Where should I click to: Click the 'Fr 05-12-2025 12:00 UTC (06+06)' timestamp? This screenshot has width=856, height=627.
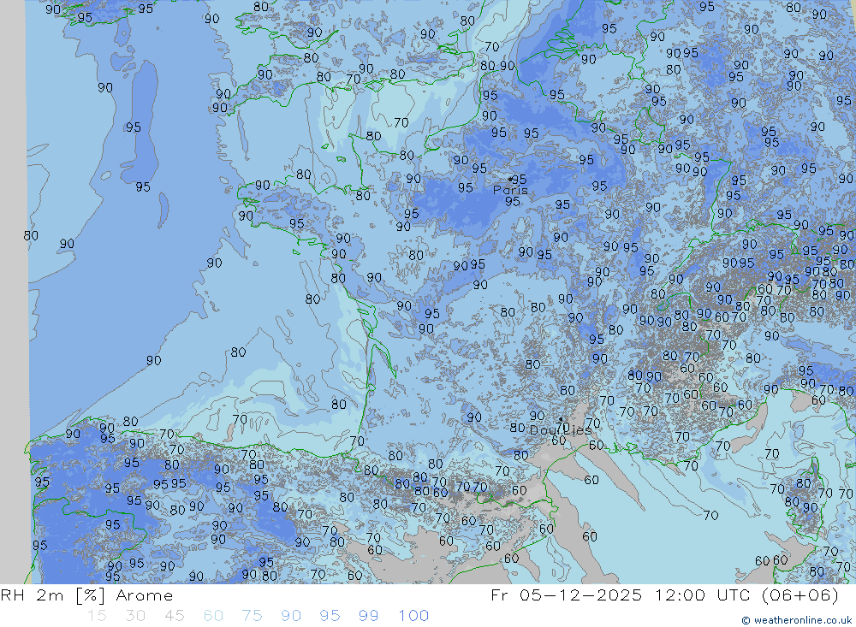tap(664, 594)
